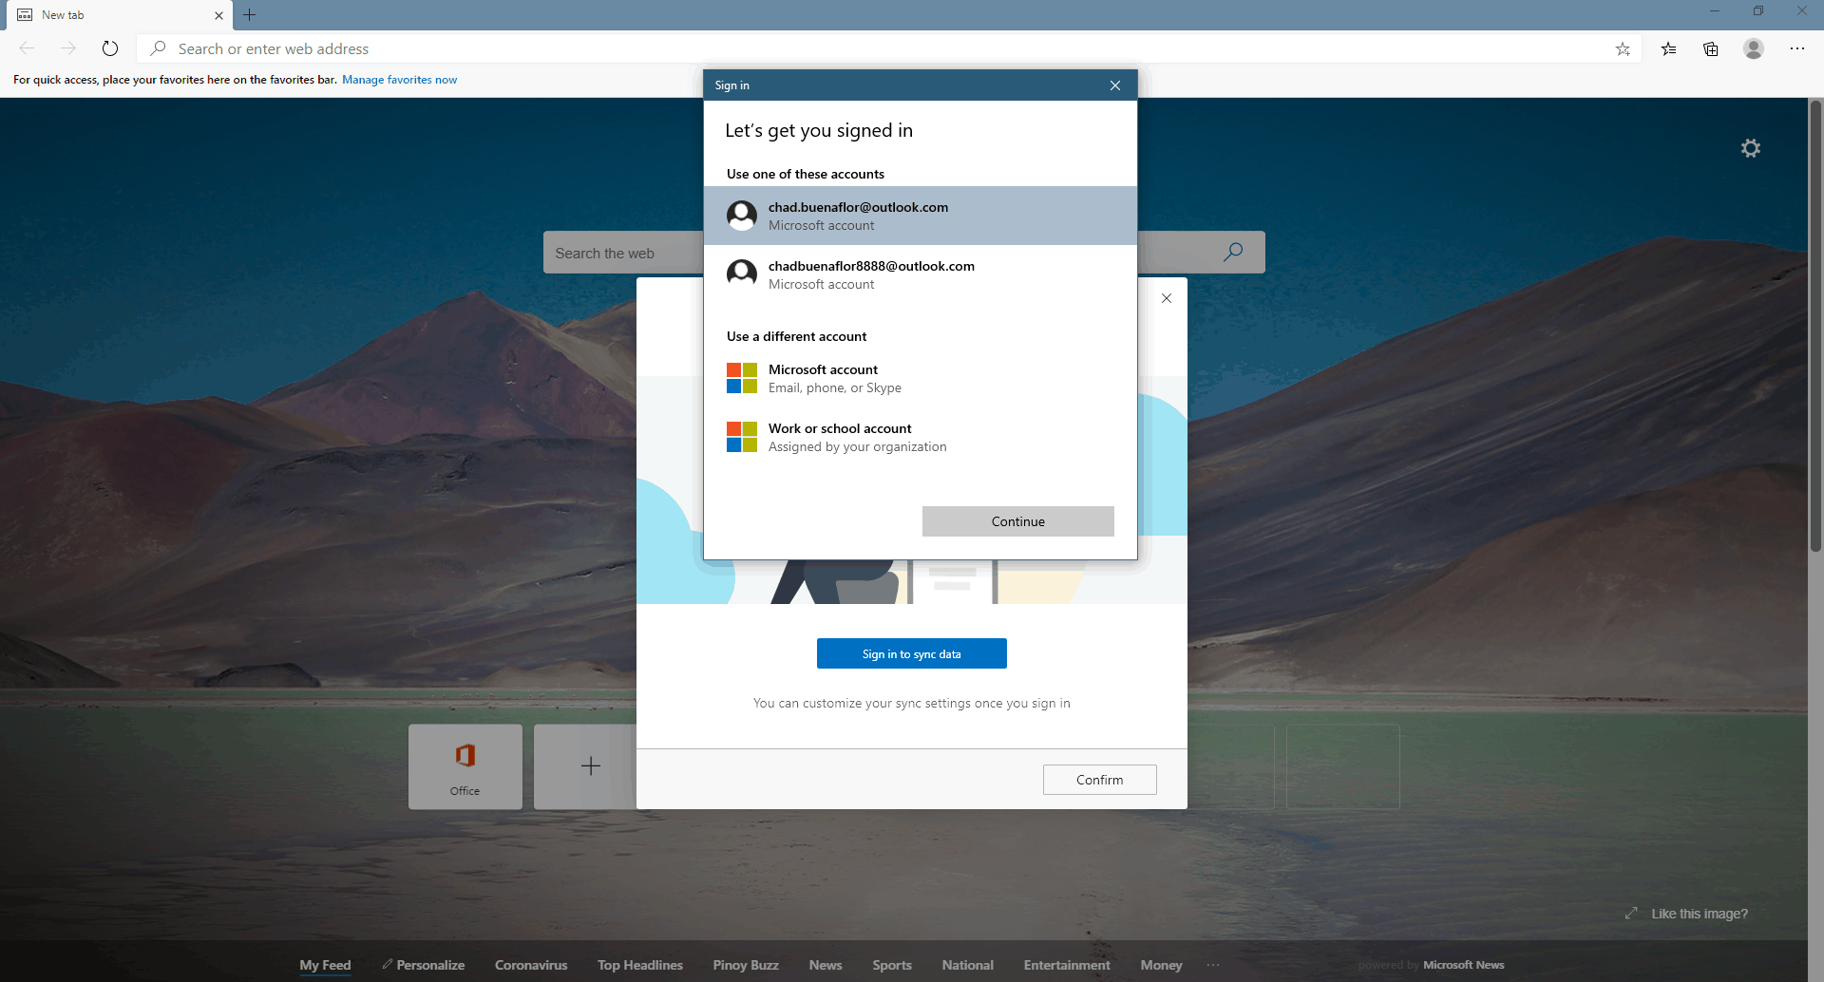Open the Coronavirus news tab

(x=531, y=965)
